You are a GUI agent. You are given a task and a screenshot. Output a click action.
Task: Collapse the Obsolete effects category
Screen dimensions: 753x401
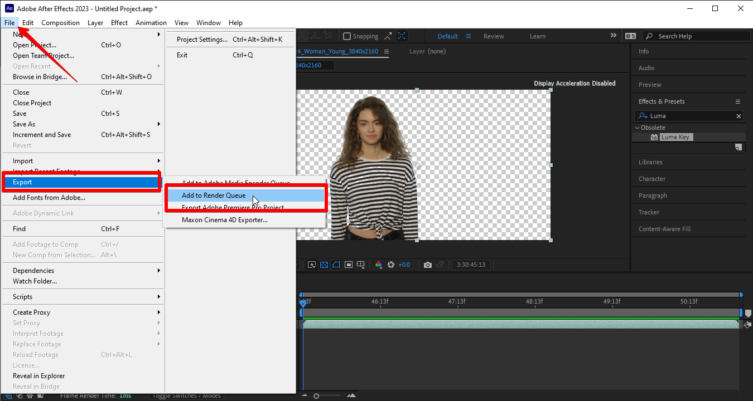point(637,127)
